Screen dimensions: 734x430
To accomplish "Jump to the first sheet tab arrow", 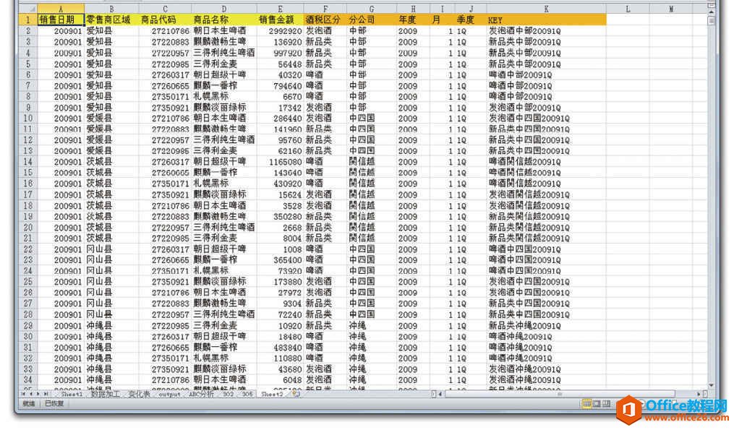I will (x=23, y=395).
